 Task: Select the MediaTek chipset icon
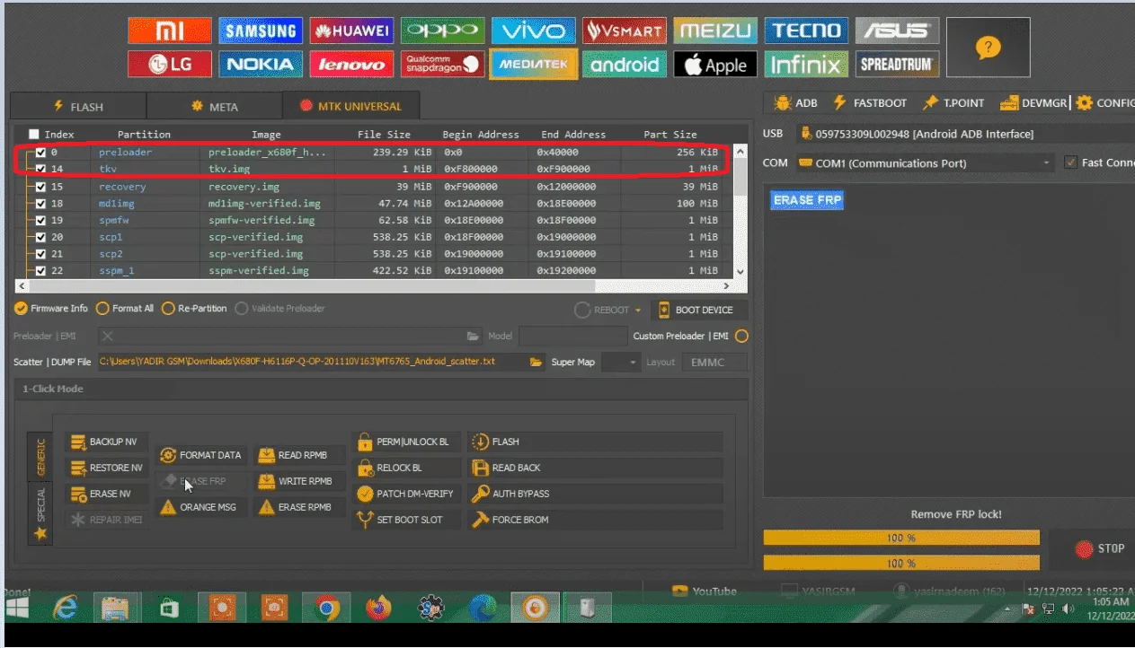click(x=533, y=65)
